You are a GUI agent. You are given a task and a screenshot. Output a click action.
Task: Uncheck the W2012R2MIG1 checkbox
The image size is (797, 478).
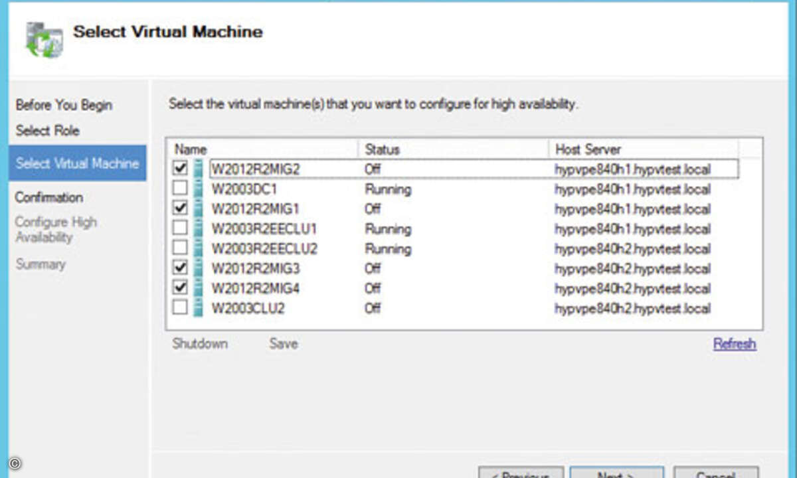pos(180,208)
